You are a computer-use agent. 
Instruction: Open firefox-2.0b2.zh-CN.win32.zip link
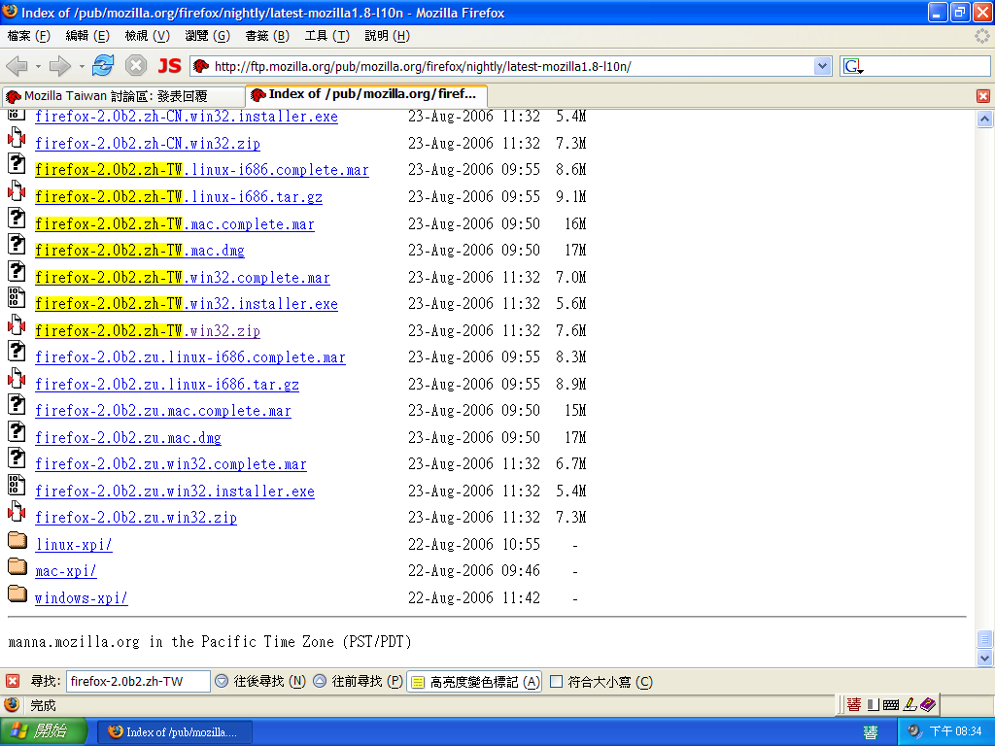tap(148, 144)
